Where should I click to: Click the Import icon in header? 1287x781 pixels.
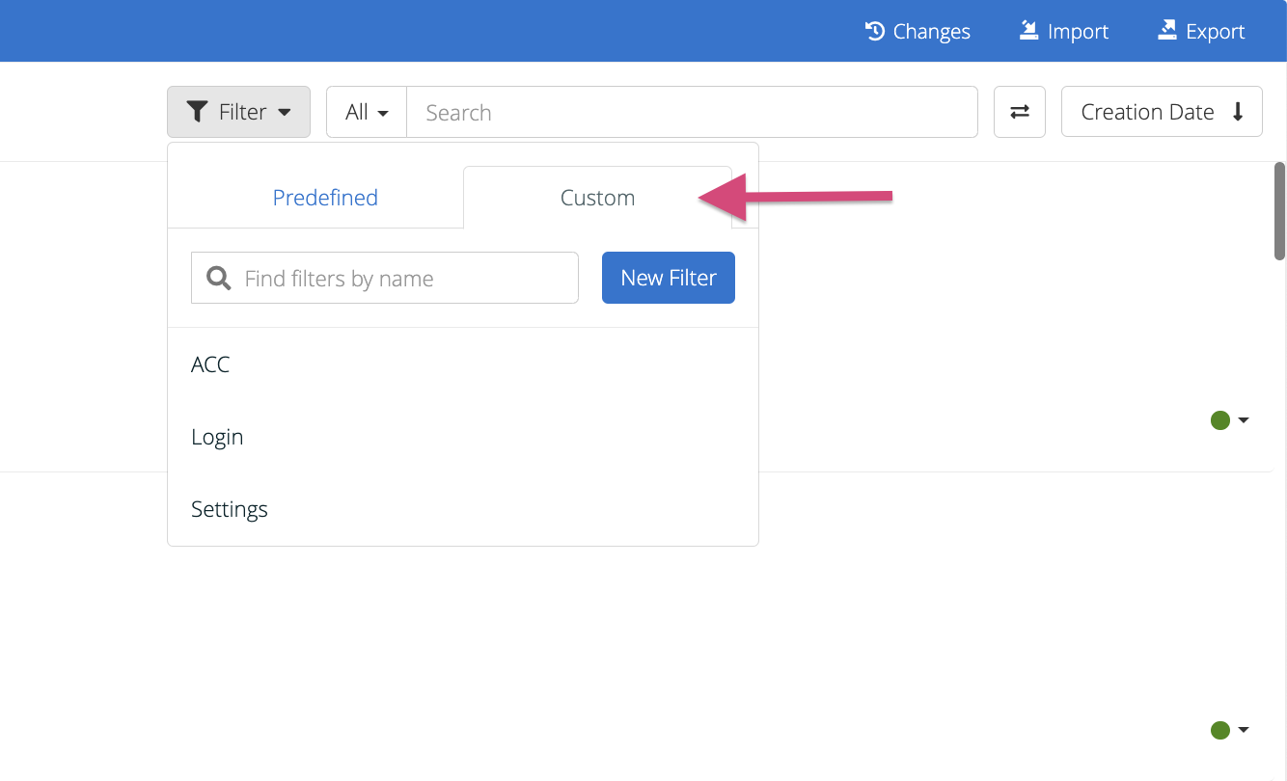point(1028,31)
